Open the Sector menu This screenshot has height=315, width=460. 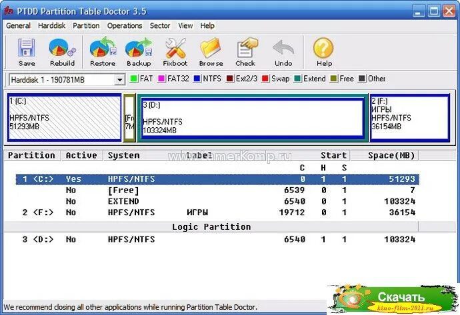pos(160,26)
